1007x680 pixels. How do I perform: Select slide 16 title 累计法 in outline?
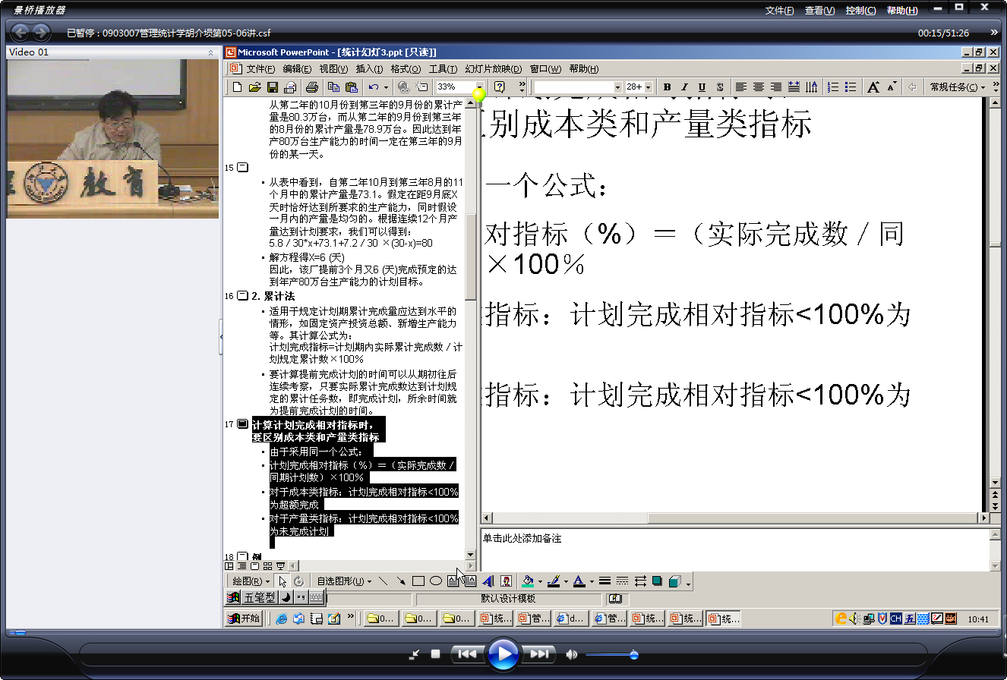pyautogui.click(x=273, y=296)
